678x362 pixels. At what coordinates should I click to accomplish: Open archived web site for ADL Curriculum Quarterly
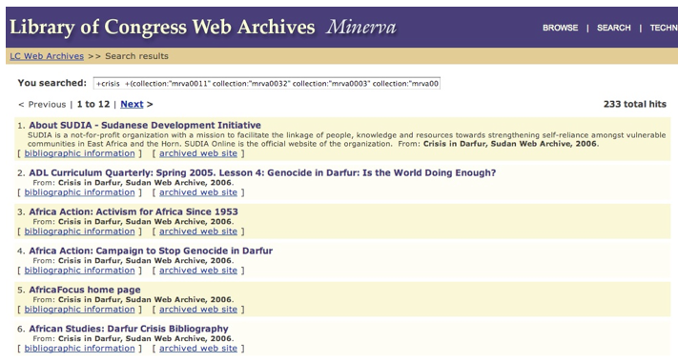[198, 192]
